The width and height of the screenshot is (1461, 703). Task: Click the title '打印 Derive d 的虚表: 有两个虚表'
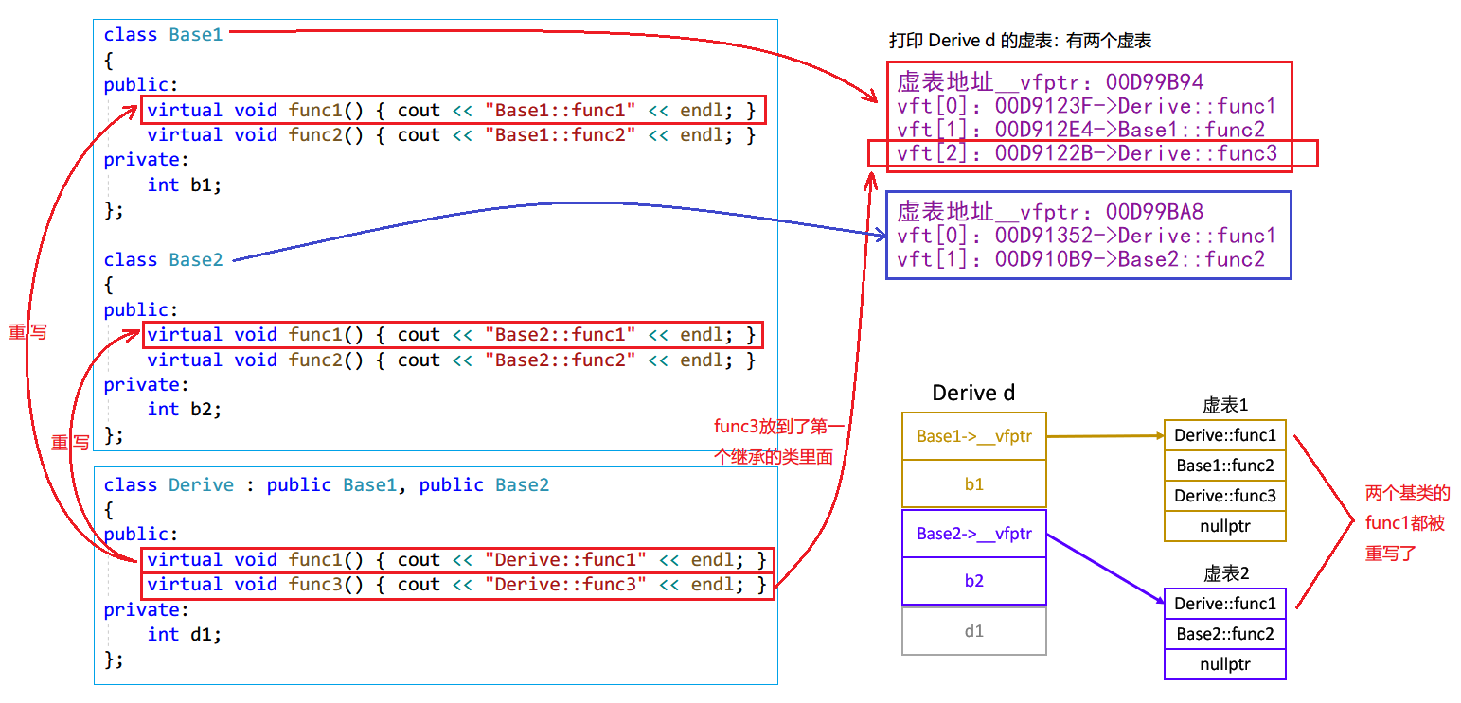[1020, 42]
